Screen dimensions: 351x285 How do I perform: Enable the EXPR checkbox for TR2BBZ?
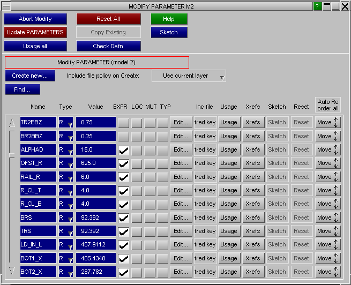tap(124, 123)
